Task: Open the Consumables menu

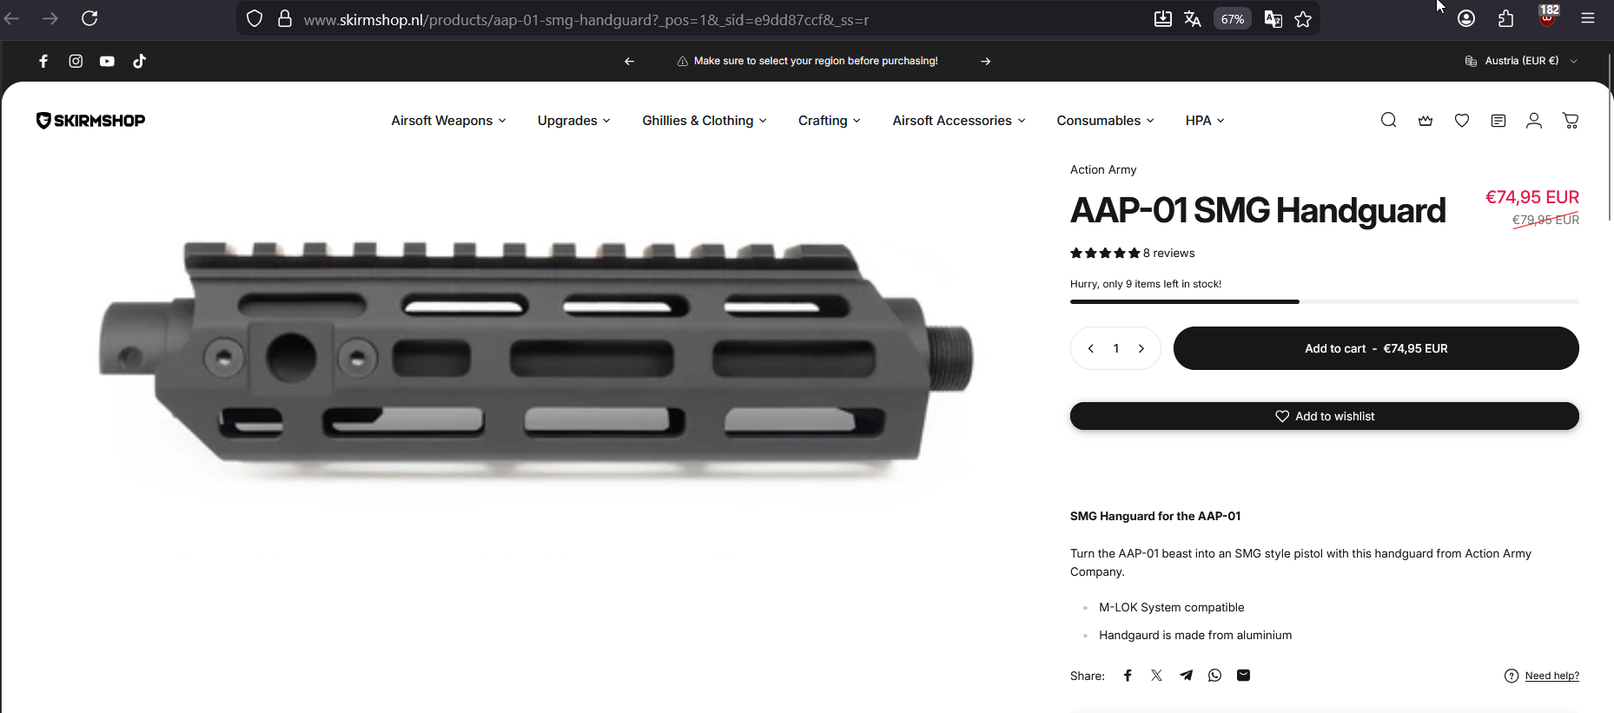Action: click(1105, 121)
